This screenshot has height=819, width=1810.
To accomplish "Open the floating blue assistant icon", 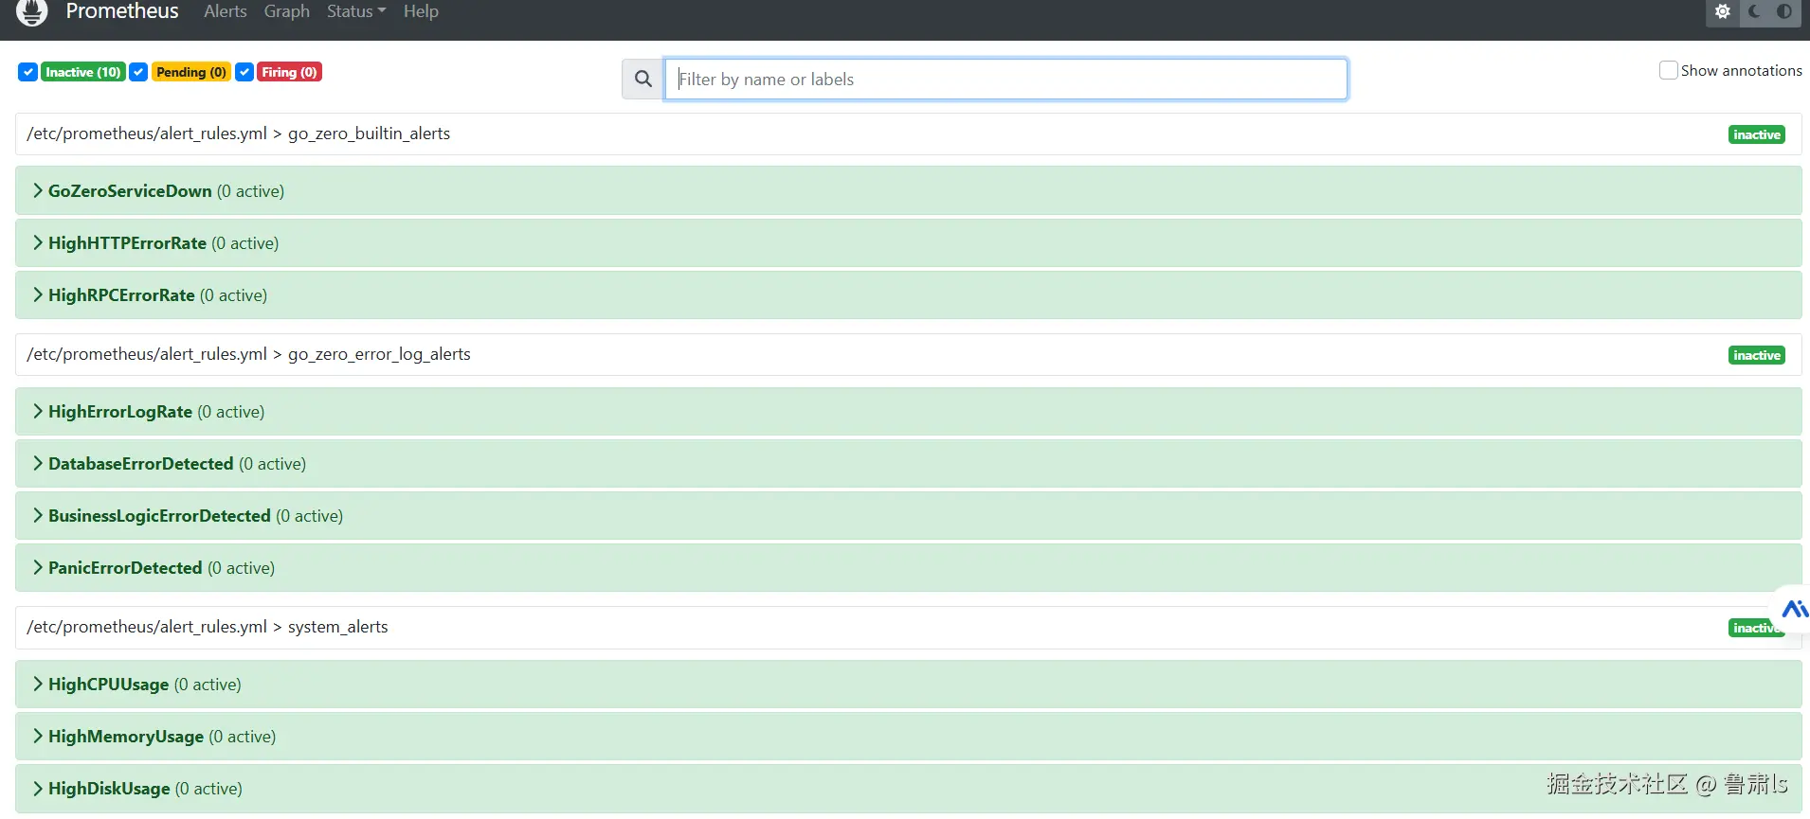I will (1794, 609).
